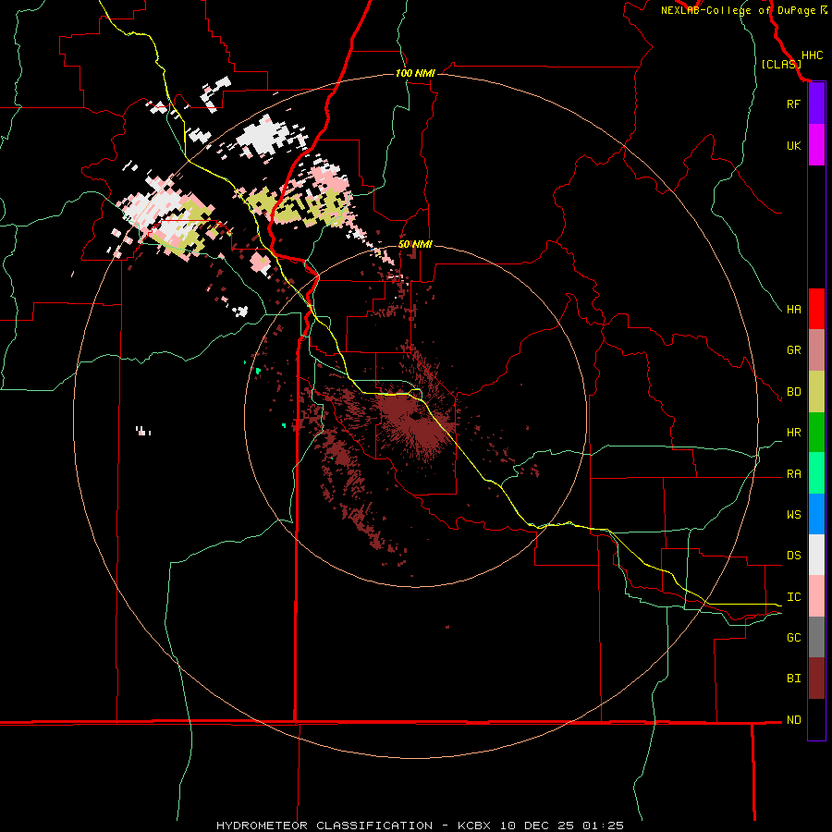The image size is (832, 832).
Task: Click the HA legend label
Action: 793,310
